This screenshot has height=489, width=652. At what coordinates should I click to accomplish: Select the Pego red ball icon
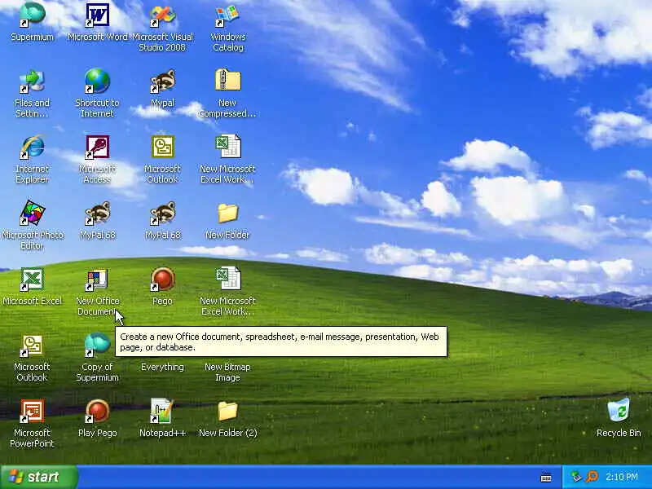pyautogui.click(x=162, y=279)
